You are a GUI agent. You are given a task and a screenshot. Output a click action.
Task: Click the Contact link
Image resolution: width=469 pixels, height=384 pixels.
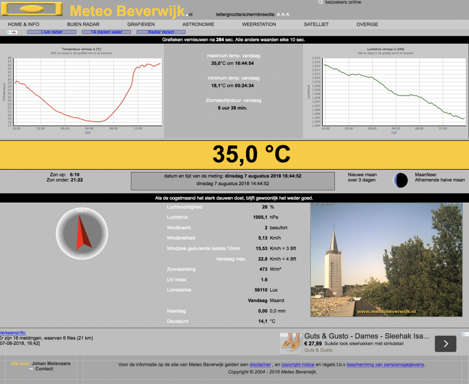[x=44, y=369]
